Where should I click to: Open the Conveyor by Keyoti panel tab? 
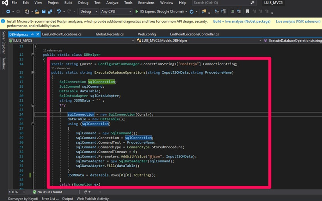(x=23, y=199)
